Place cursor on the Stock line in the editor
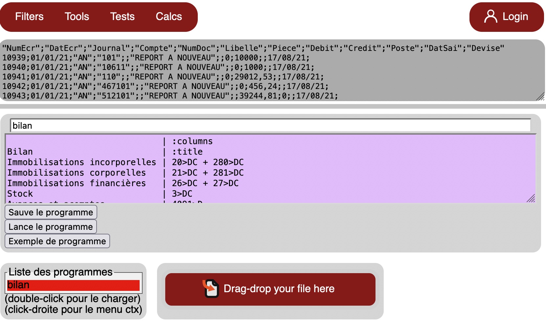Screen dimensions: 546x326 20,194
